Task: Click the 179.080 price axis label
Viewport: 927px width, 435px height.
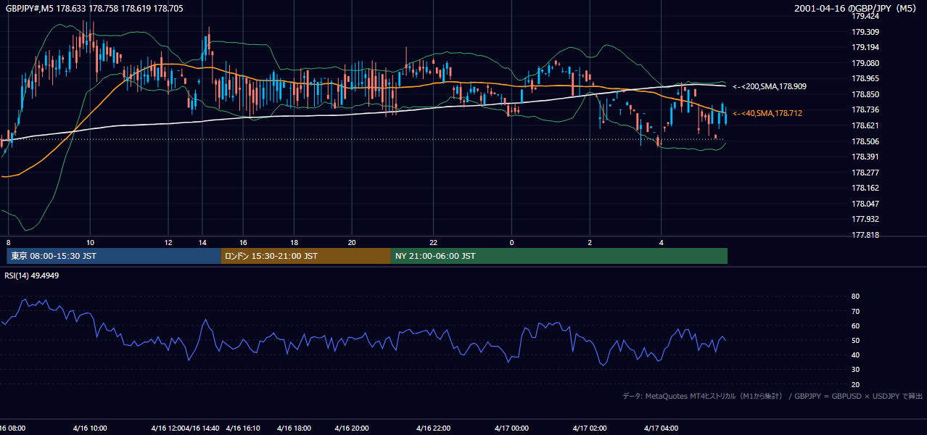Action: [x=865, y=63]
